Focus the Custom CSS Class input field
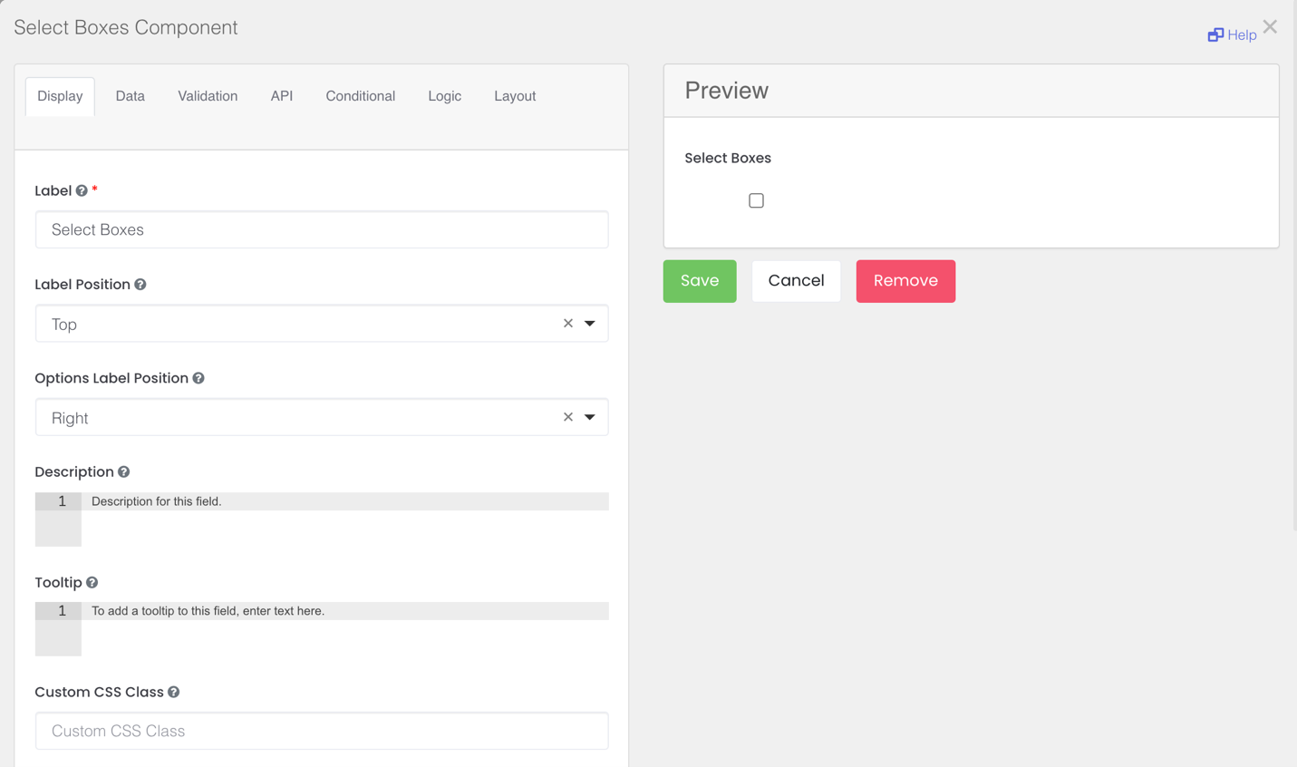1297x767 pixels. [x=322, y=731]
